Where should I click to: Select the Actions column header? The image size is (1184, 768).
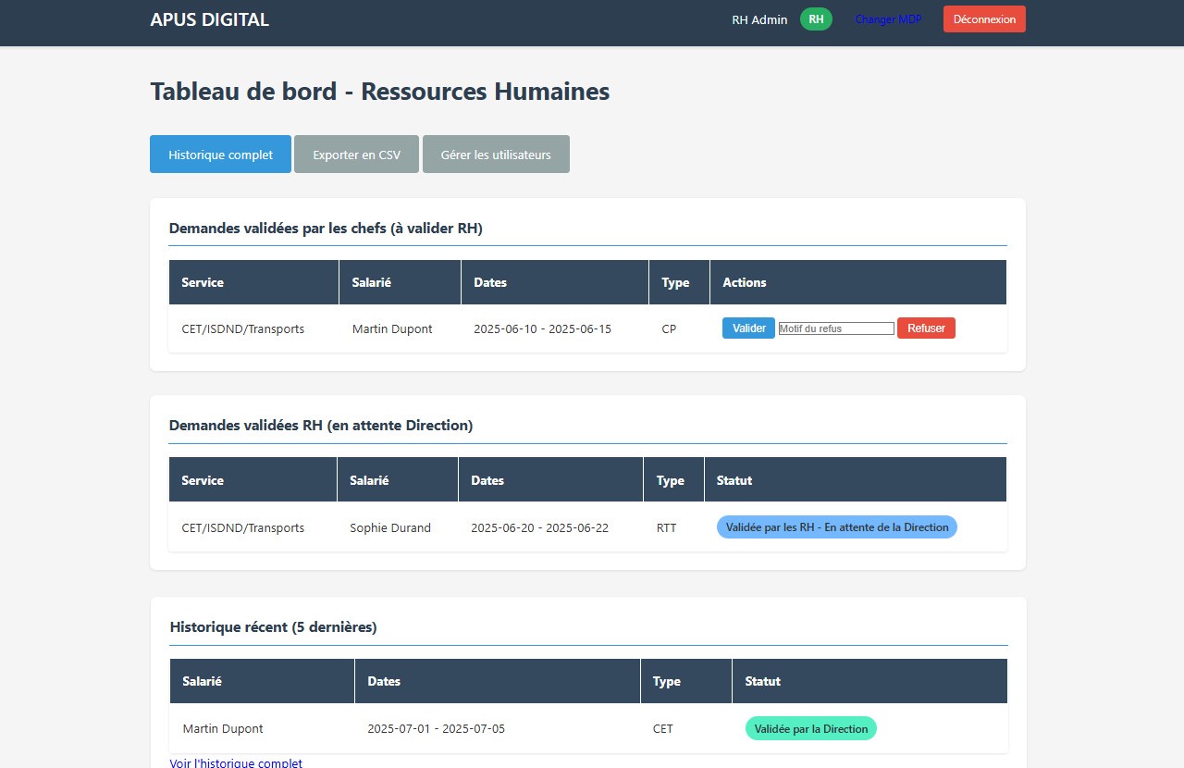pos(745,282)
